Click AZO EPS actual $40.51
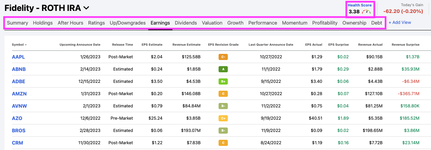Image resolution: width=431 pixels, height=150 pixels. pyautogui.click(x=315, y=118)
